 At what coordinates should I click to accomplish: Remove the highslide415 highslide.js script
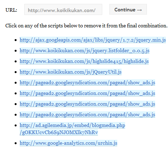coord(84,61)
